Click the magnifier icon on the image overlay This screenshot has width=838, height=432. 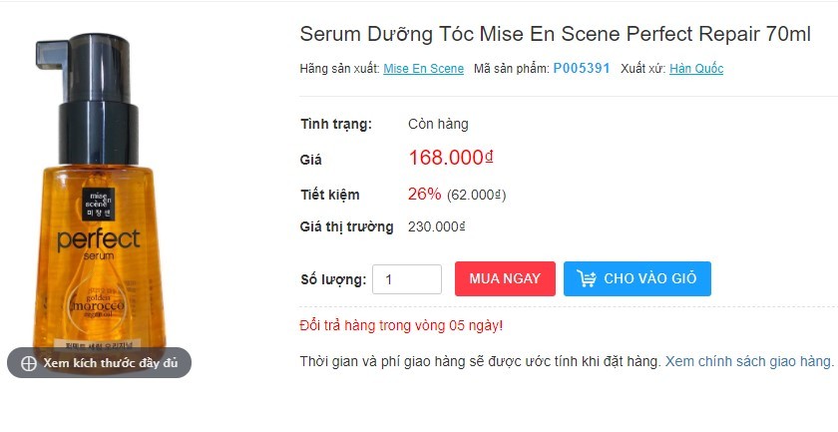(28, 363)
